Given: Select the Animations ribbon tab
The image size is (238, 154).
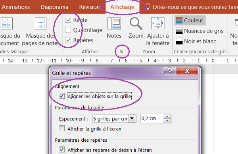Looking at the screenshot, I should tap(16, 7).
